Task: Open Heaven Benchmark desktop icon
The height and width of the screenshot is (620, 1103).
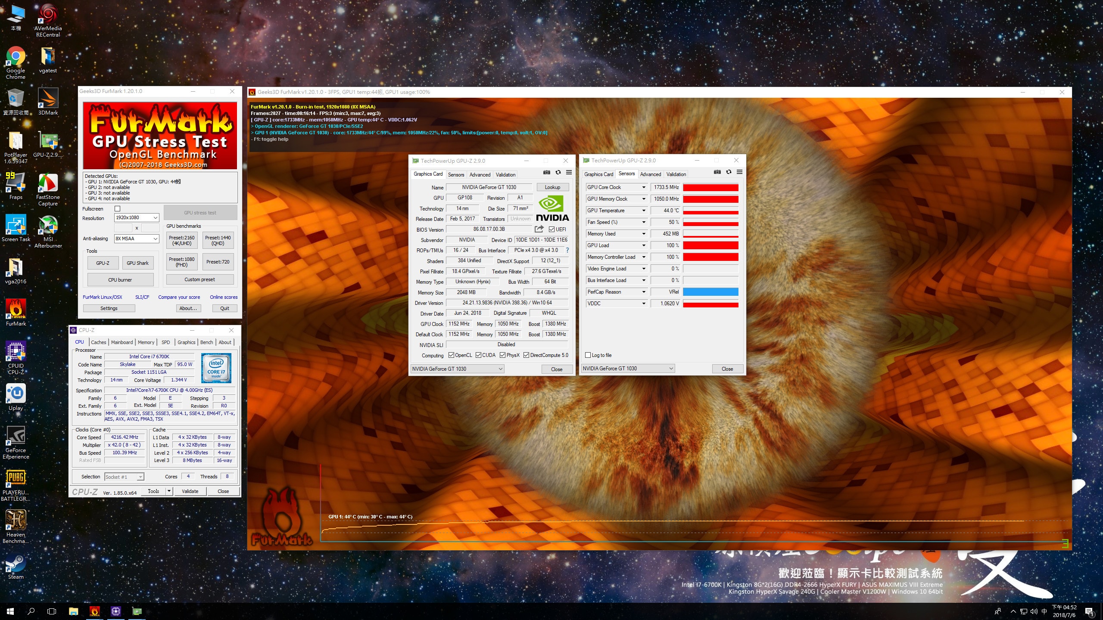Action: [16, 527]
